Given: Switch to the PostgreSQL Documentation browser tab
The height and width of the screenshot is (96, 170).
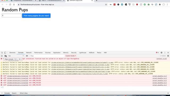Looking at the screenshot, I should [x=23, y=1].
